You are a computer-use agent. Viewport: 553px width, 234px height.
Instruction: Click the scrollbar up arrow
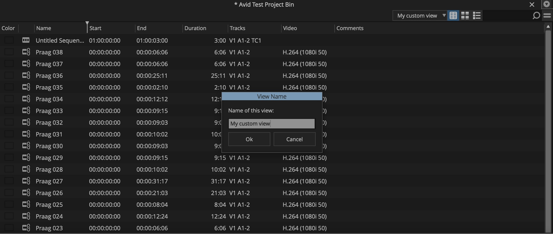click(548, 26)
